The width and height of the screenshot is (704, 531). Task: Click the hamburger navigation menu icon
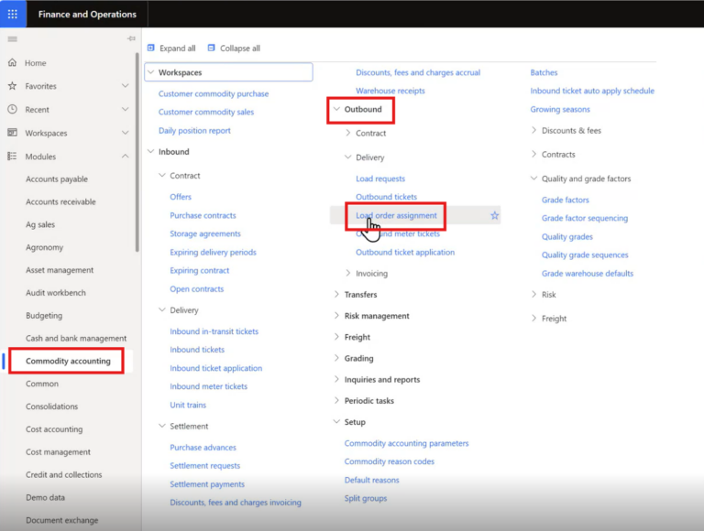[x=12, y=39]
